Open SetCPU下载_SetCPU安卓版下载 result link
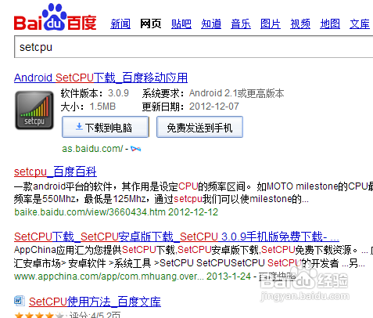The height and width of the screenshot is (318, 373). click(177, 237)
